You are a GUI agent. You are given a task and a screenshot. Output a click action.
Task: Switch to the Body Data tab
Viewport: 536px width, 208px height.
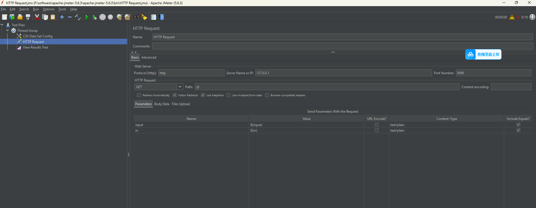pyautogui.click(x=162, y=104)
